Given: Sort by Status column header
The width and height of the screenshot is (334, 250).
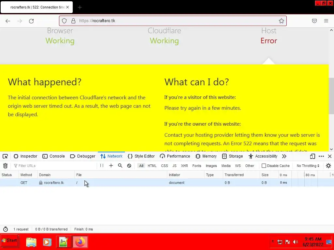Looking at the screenshot, I should pyautogui.click(x=9, y=175).
